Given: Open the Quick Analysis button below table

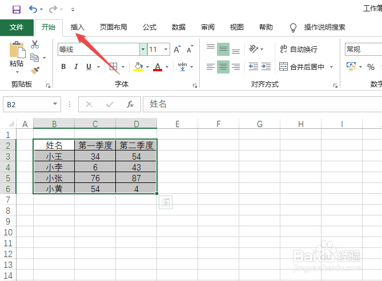Looking at the screenshot, I should pyautogui.click(x=166, y=202).
